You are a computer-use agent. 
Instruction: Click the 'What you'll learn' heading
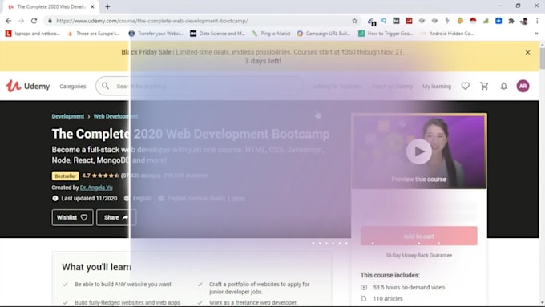[x=97, y=267]
